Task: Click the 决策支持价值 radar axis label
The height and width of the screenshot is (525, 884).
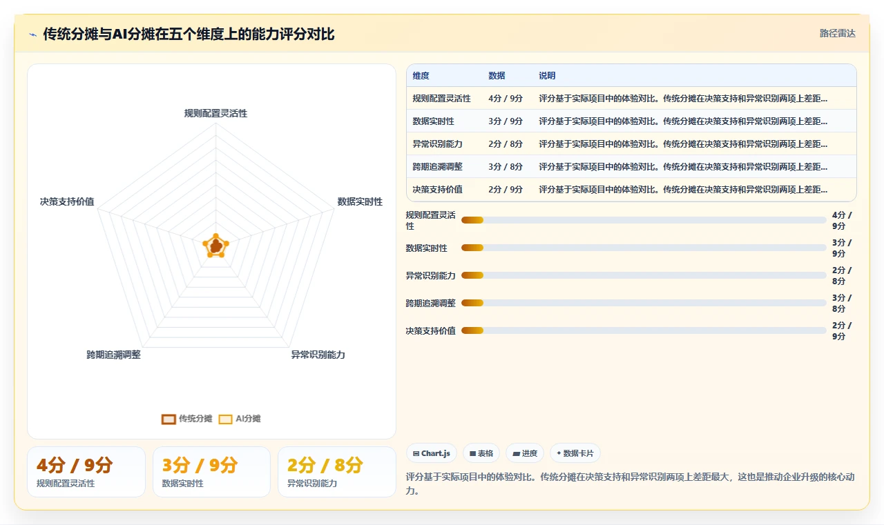Action: click(67, 201)
